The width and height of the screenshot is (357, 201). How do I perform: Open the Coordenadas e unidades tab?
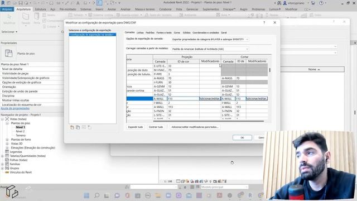tap(206, 32)
